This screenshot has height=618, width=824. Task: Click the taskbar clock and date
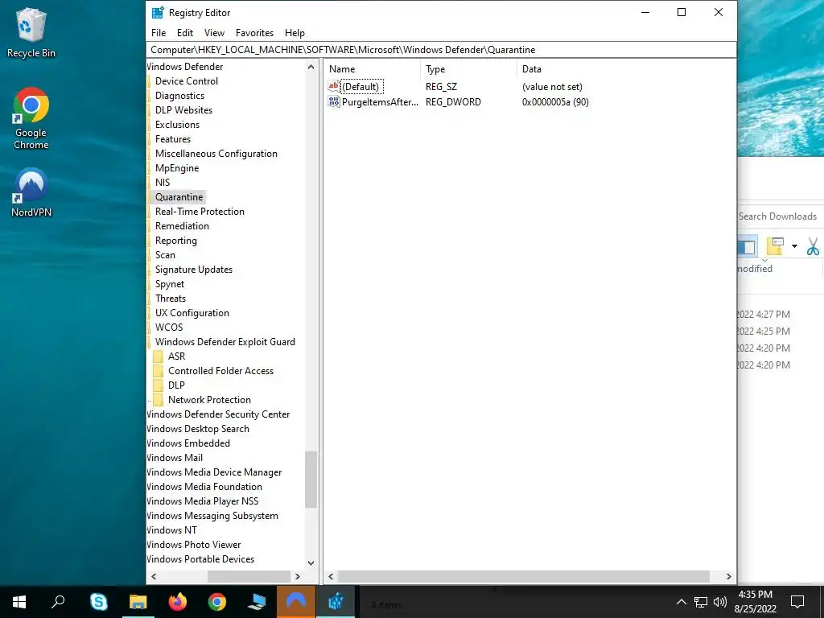(x=755, y=602)
